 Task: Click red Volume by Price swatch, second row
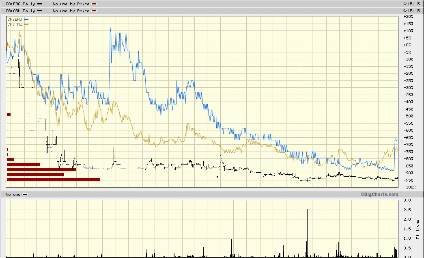[x=94, y=11]
